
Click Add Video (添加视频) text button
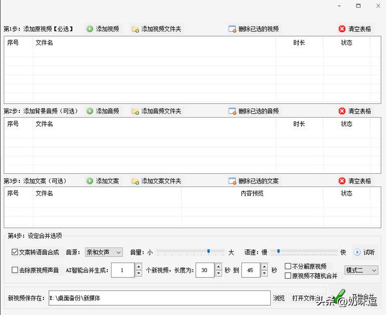tap(107, 29)
